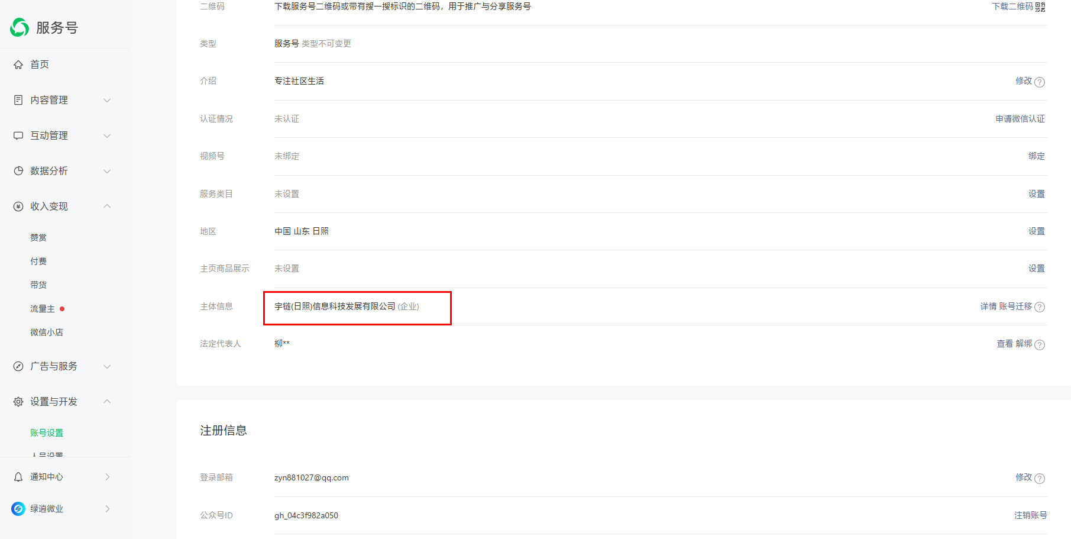Click the QR code icon beside 下载二维码

[1040, 7]
